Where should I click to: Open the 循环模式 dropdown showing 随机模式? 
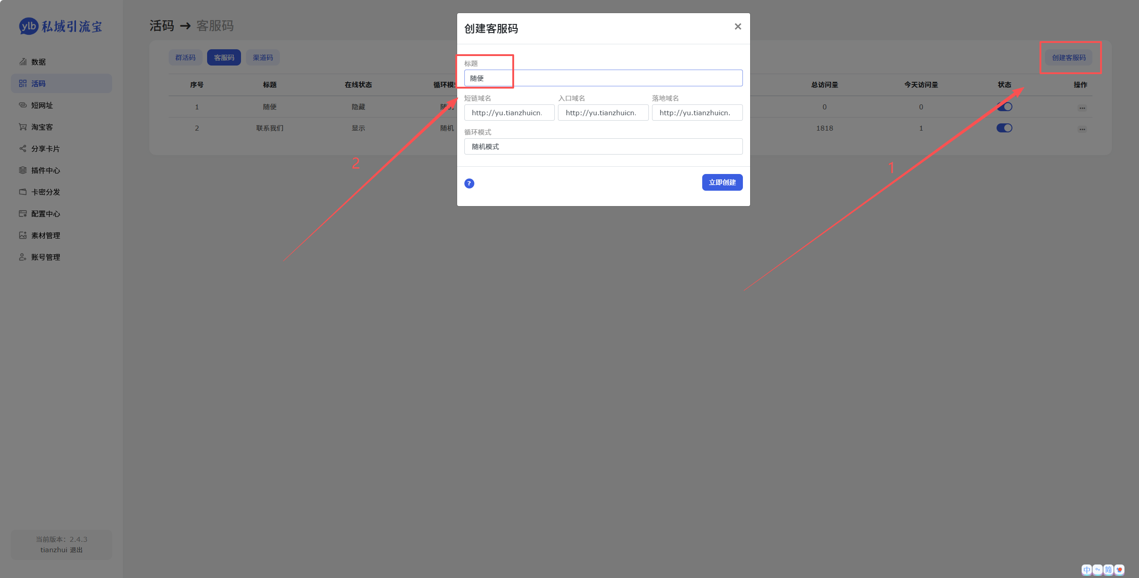[603, 146]
